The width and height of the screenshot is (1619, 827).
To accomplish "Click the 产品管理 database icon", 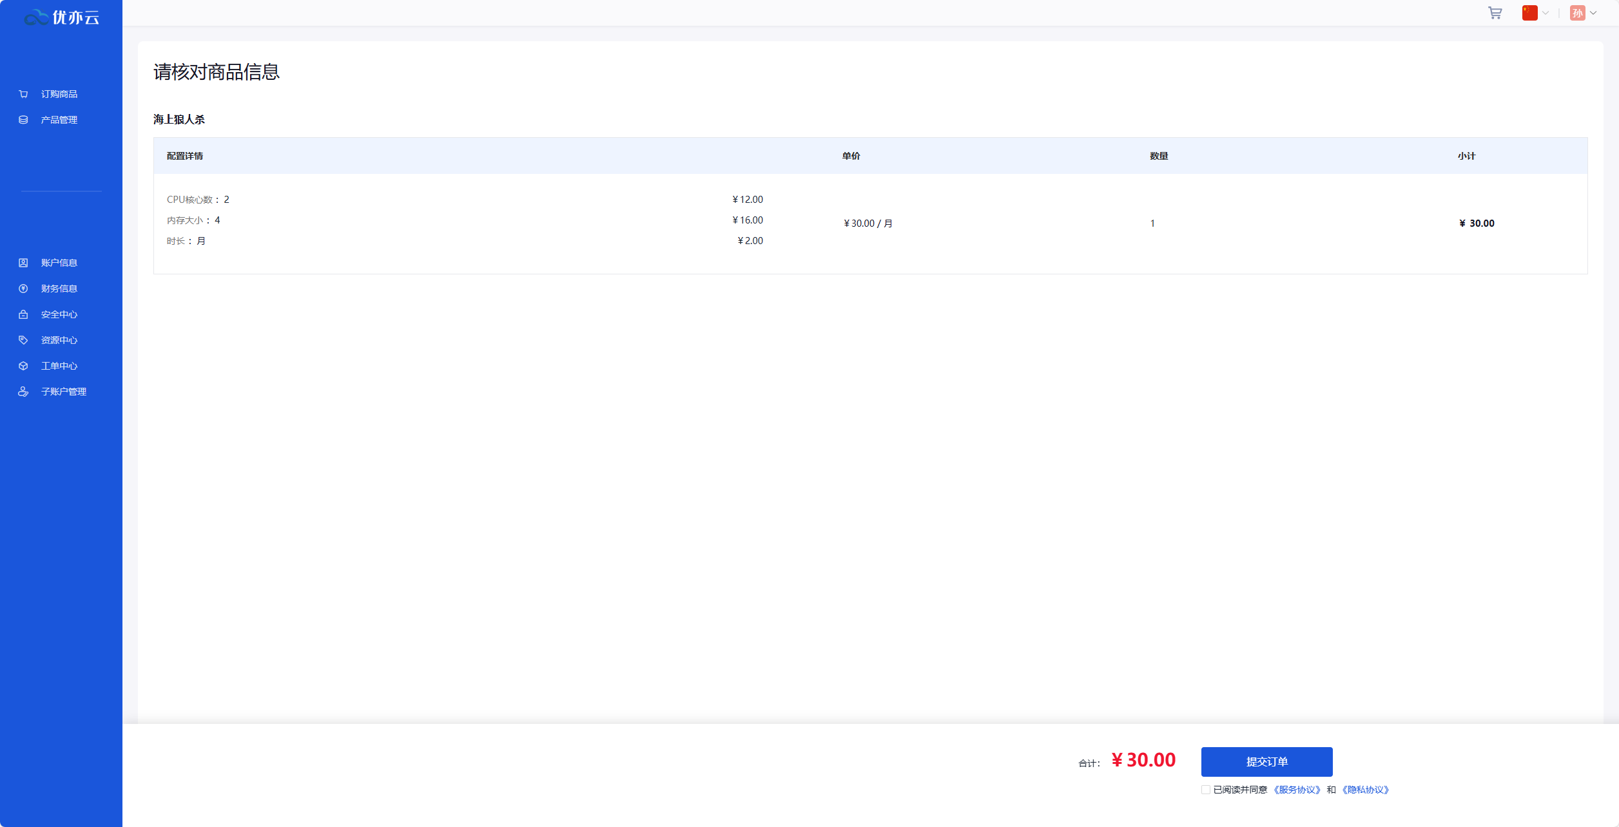I will tap(23, 120).
